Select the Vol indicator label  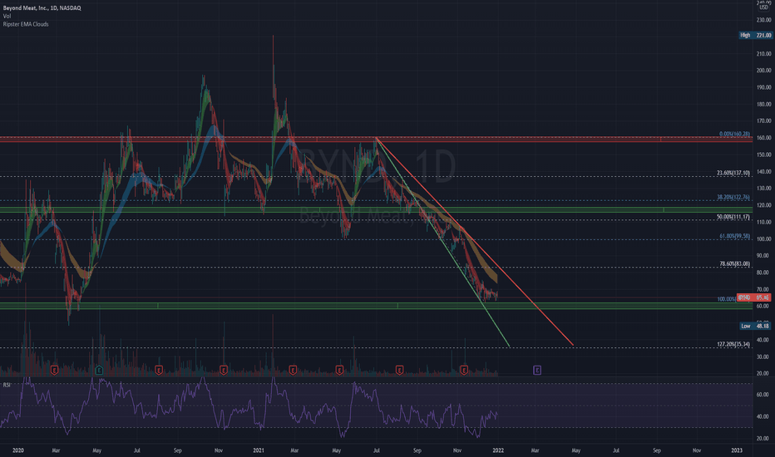[7, 16]
